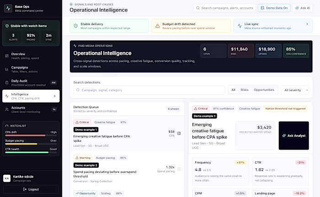The height and width of the screenshot is (197, 320).
Task: Open Overview page in sidebar
Action: tap(31, 56)
